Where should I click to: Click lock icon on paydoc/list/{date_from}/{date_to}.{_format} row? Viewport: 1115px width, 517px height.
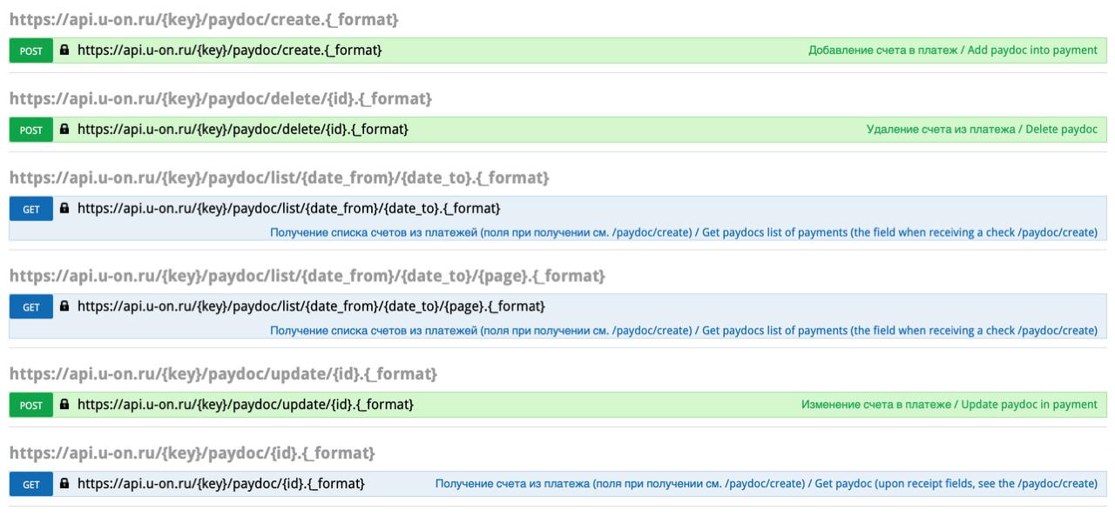click(x=64, y=209)
